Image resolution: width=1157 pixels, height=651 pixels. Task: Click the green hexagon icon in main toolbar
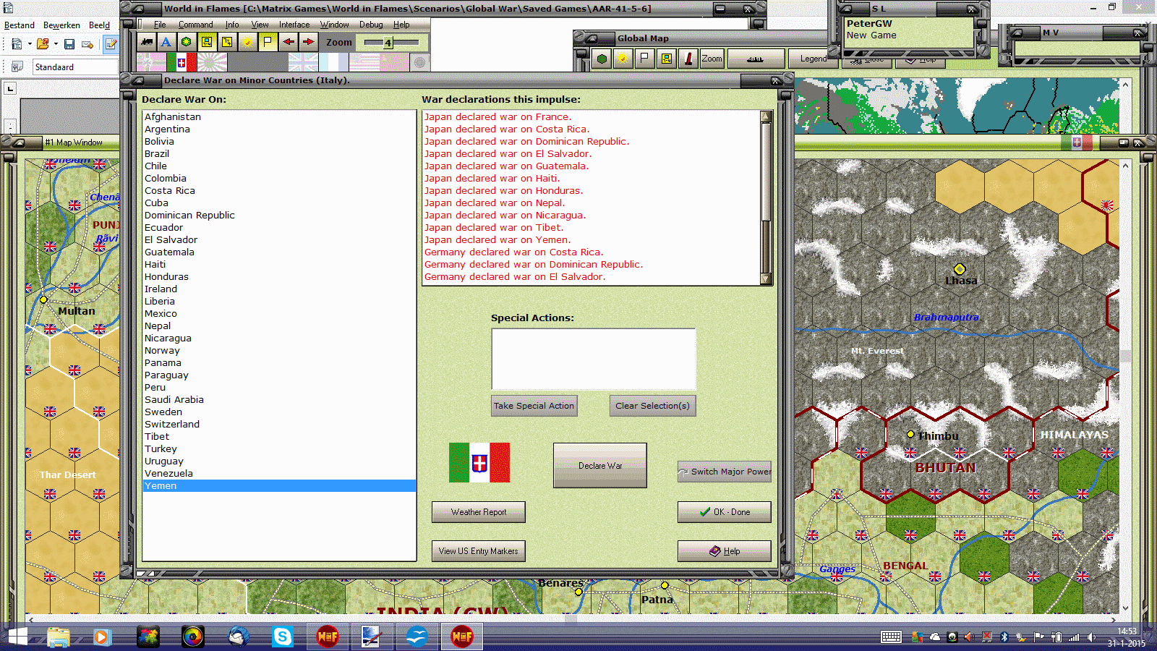[x=187, y=42]
